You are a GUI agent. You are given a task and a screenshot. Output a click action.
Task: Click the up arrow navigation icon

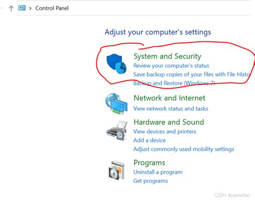(x=11, y=9)
